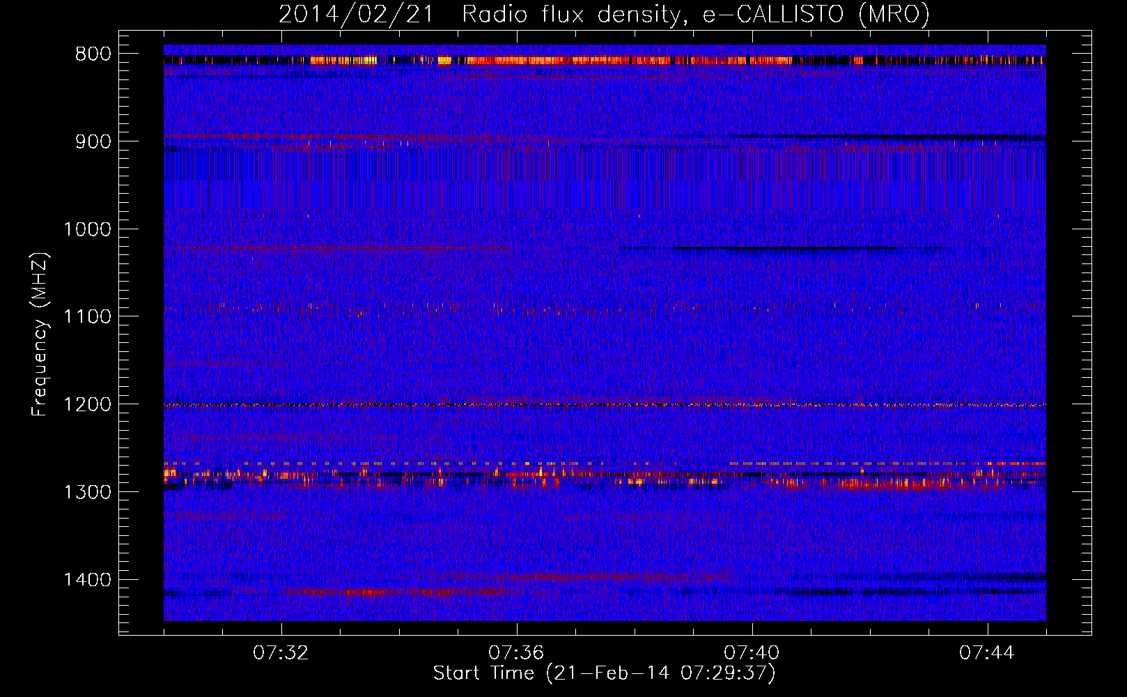
Task: Click the 07:32 time tick label
Action: 281,653
